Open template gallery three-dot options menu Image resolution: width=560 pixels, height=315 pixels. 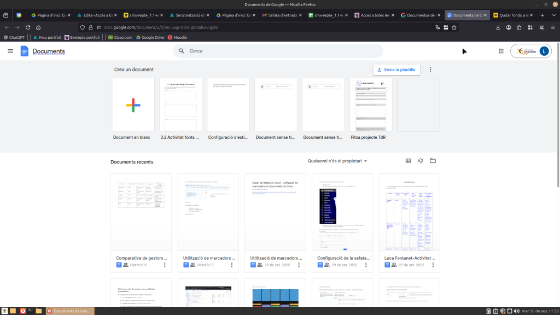(x=430, y=69)
